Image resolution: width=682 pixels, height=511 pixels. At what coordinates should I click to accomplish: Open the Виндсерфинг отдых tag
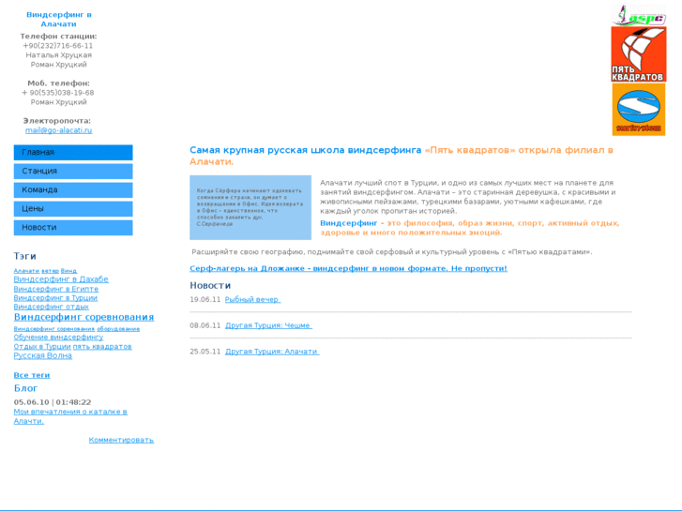(x=52, y=307)
